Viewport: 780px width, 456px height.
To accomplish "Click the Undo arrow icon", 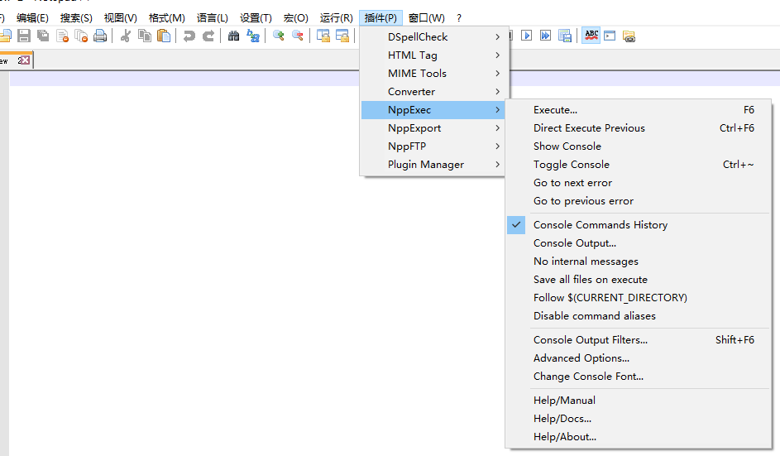I will pyautogui.click(x=189, y=36).
